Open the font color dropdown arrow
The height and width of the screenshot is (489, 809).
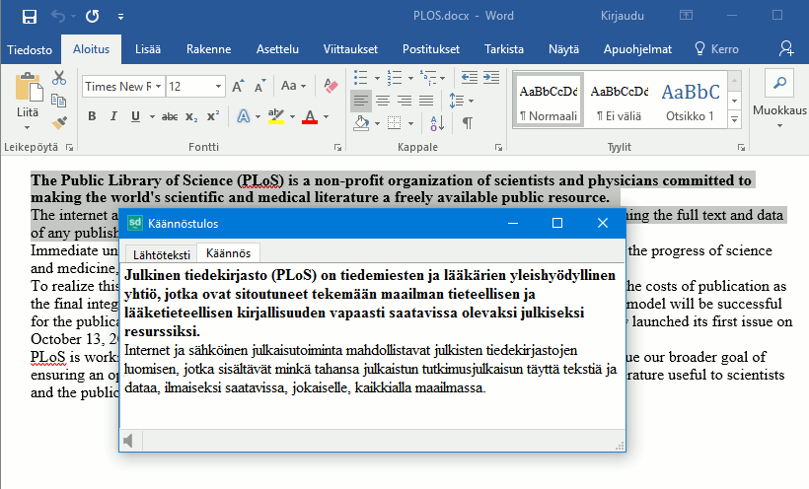click(x=327, y=116)
